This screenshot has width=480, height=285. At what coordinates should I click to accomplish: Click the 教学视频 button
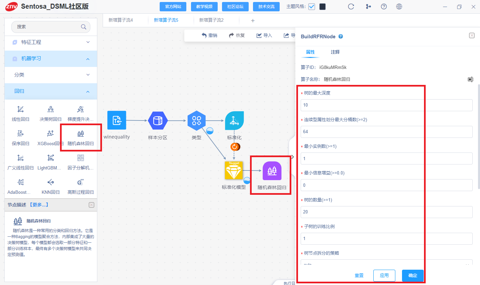point(204,7)
